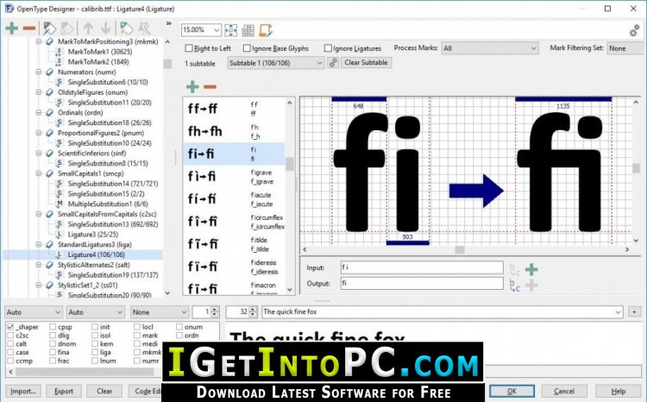The width and height of the screenshot is (647, 402).
Task: Open the Process Marks dropdown
Action: click(490, 48)
